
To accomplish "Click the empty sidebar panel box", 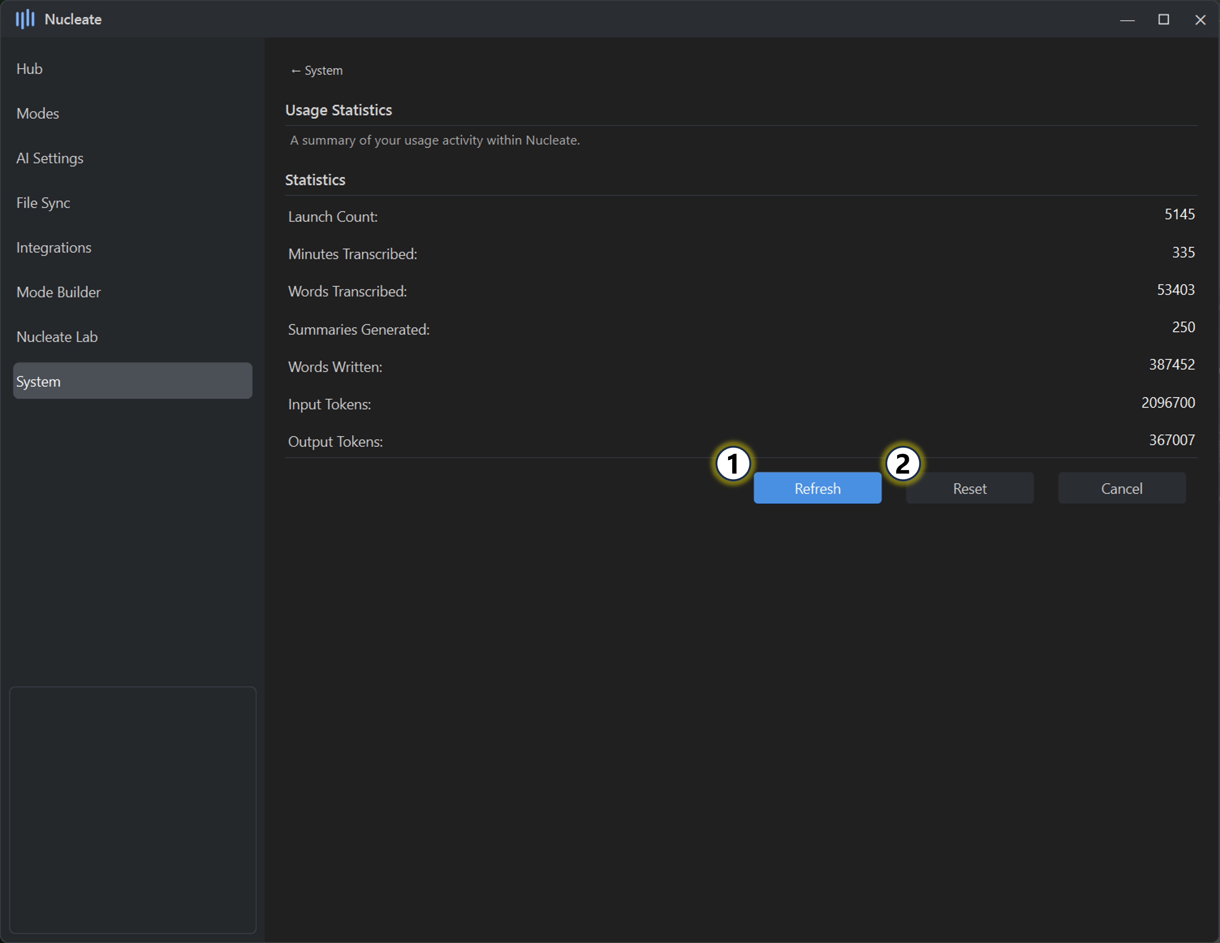I will point(133,809).
